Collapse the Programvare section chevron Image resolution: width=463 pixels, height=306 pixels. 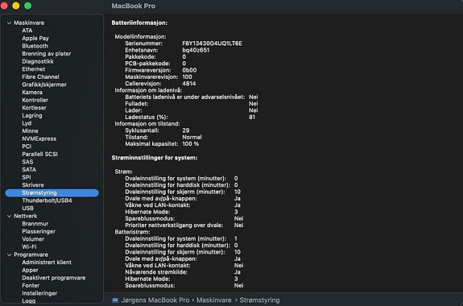tap(9, 254)
